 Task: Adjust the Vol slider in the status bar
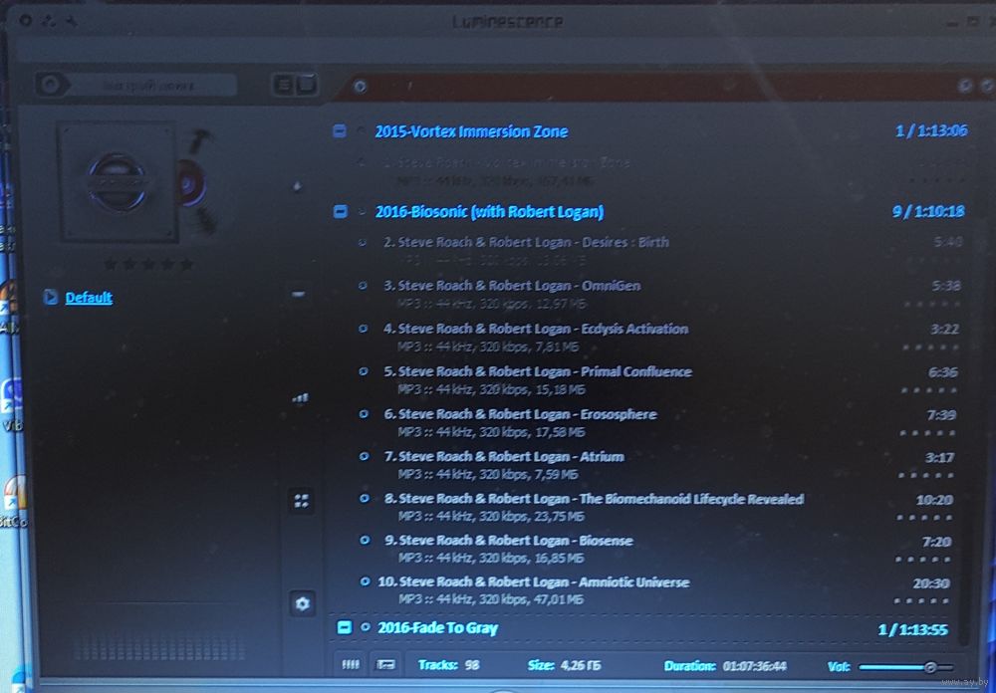click(905, 666)
